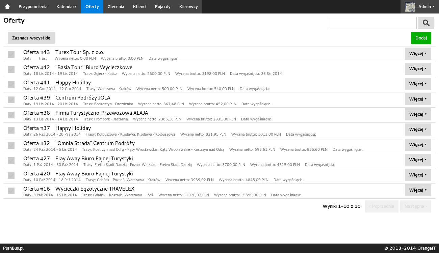Viewport: 439px width, 253px height.
Task: Click 'Wycena netto: 3700,00 PLN' text
Action: pos(221,165)
